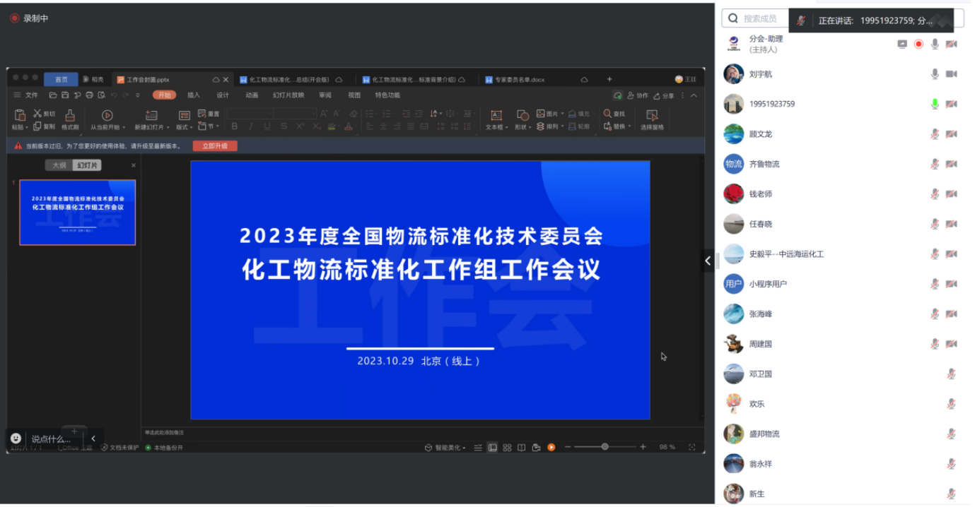Toggle 顾文龙's muted microphone icon

935,134
